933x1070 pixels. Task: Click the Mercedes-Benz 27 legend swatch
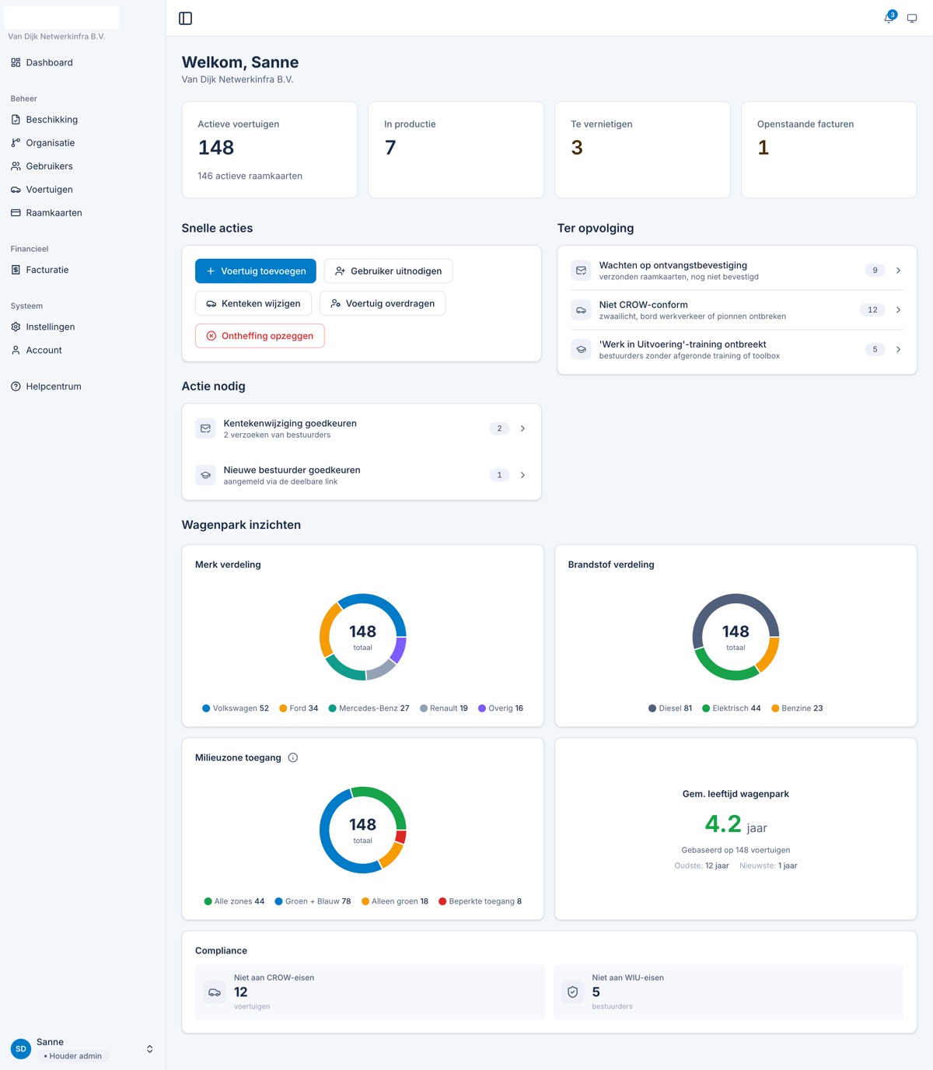[x=333, y=708]
